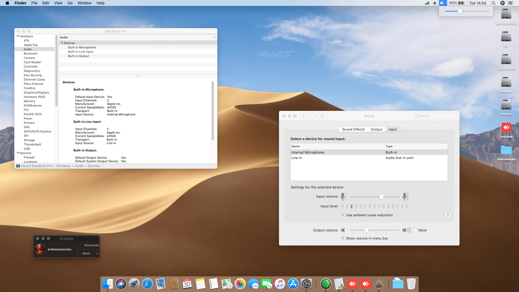Expand the More dropdown in Anydesk

click(91, 253)
